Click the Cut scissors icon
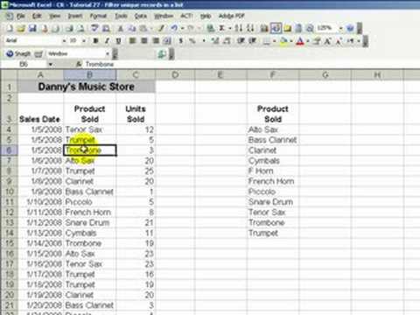The width and height of the screenshot is (420, 315). point(120,28)
